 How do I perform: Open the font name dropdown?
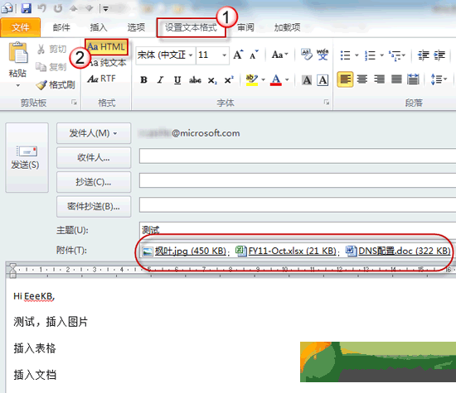(x=191, y=55)
